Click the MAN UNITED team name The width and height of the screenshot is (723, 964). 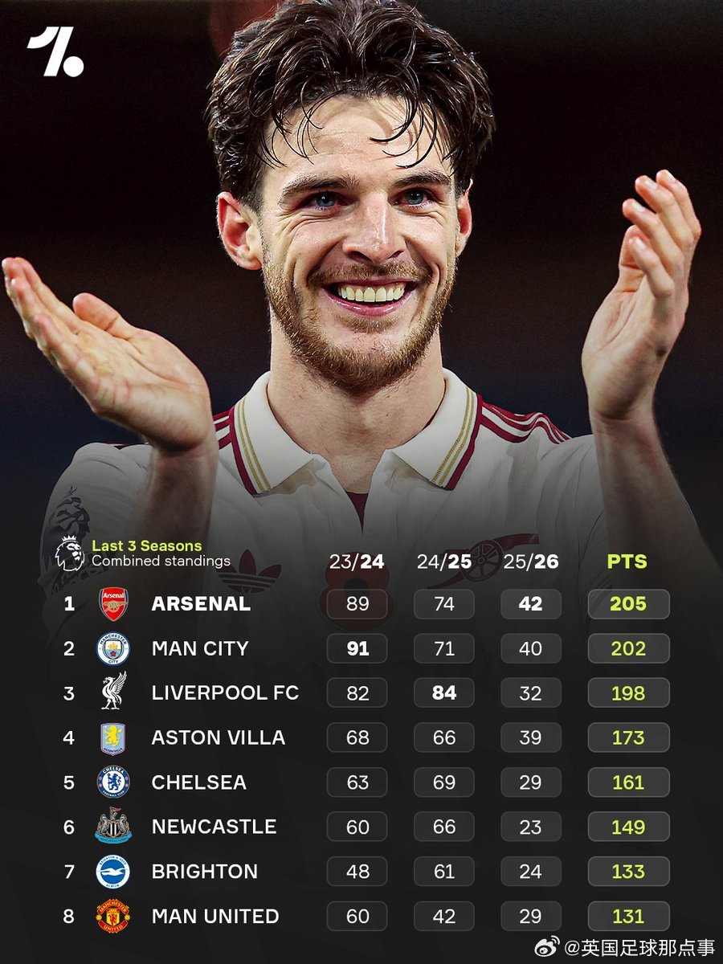(215, 916)
